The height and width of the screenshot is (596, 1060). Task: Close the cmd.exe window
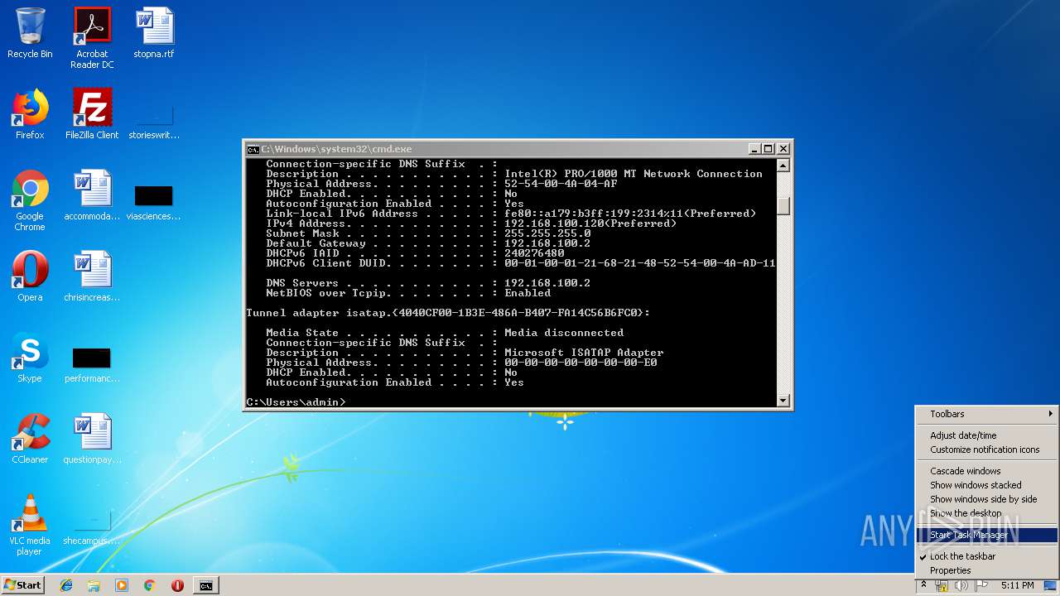coord(783,149)
